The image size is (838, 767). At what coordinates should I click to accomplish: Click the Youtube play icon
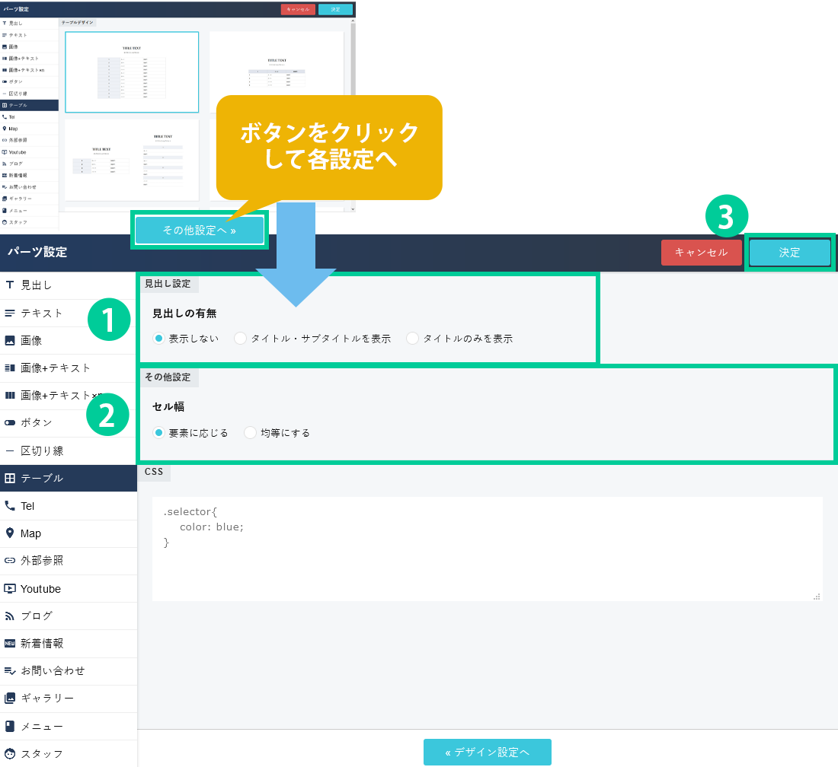[10, 588]
